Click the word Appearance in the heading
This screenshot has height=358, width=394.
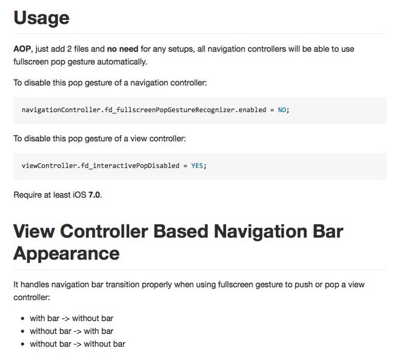[67, 254]
